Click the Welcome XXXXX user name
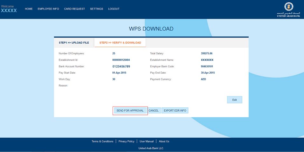 [9, 10]
